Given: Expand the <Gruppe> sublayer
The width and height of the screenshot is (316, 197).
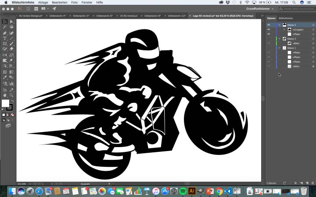Looking at the screenshot, I should 284,29.
